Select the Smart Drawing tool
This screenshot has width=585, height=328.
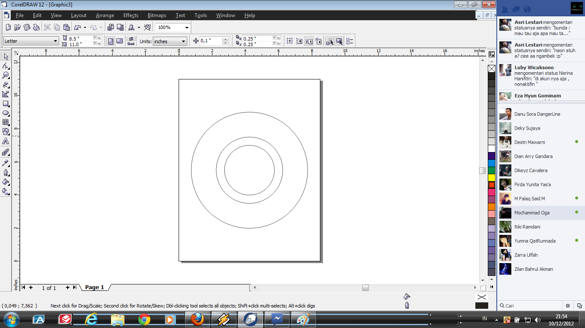pos(6,94)
